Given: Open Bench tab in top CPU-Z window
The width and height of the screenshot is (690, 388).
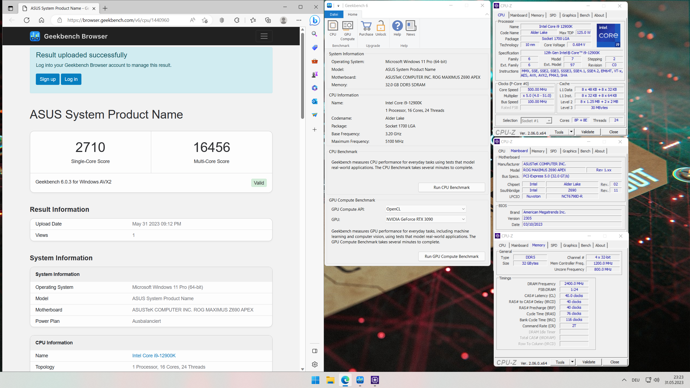Looking at the screenshot, I should point(585,15).
